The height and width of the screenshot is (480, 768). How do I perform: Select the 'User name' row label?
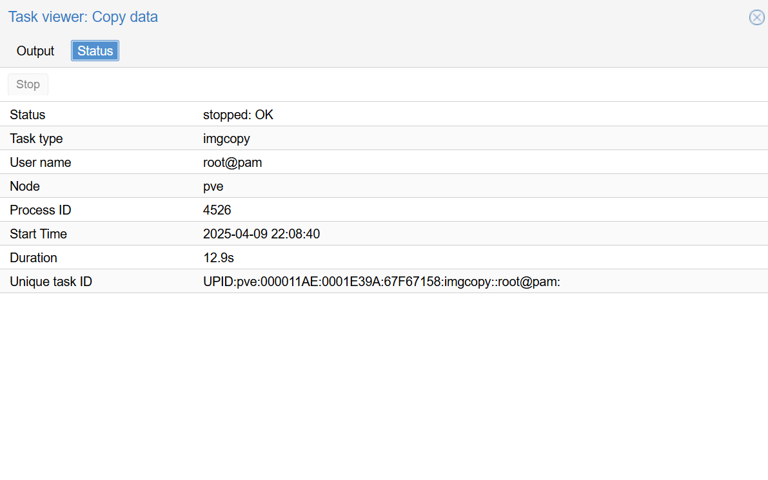(x=40, y=163)
